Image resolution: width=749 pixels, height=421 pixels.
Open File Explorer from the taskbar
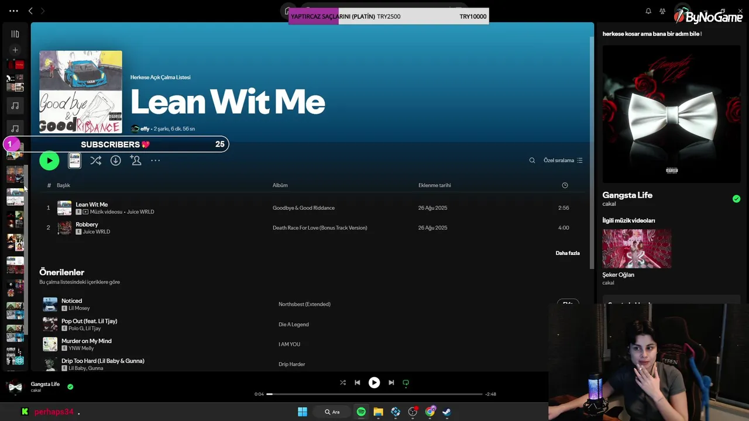[378, 412]
